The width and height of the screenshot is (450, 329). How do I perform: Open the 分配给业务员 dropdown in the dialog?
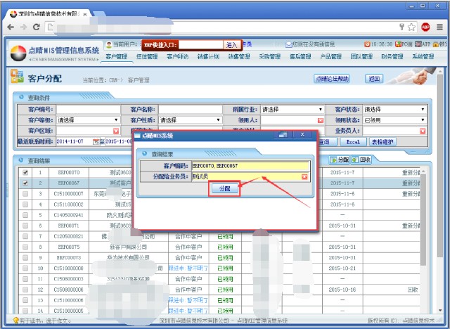pos(304,176)
